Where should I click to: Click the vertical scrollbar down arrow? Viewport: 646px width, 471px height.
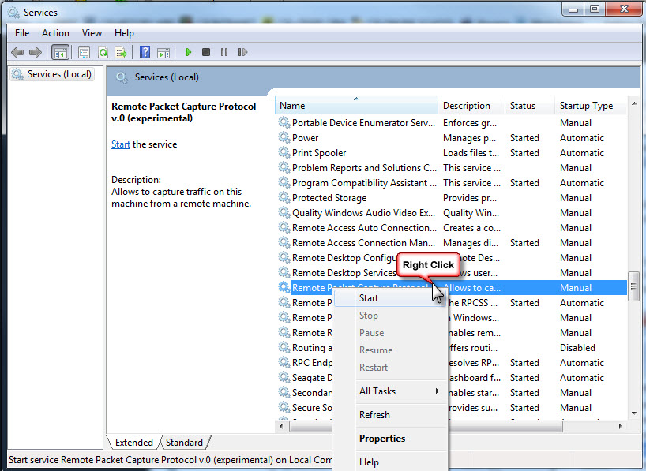(x=633, y=413)
